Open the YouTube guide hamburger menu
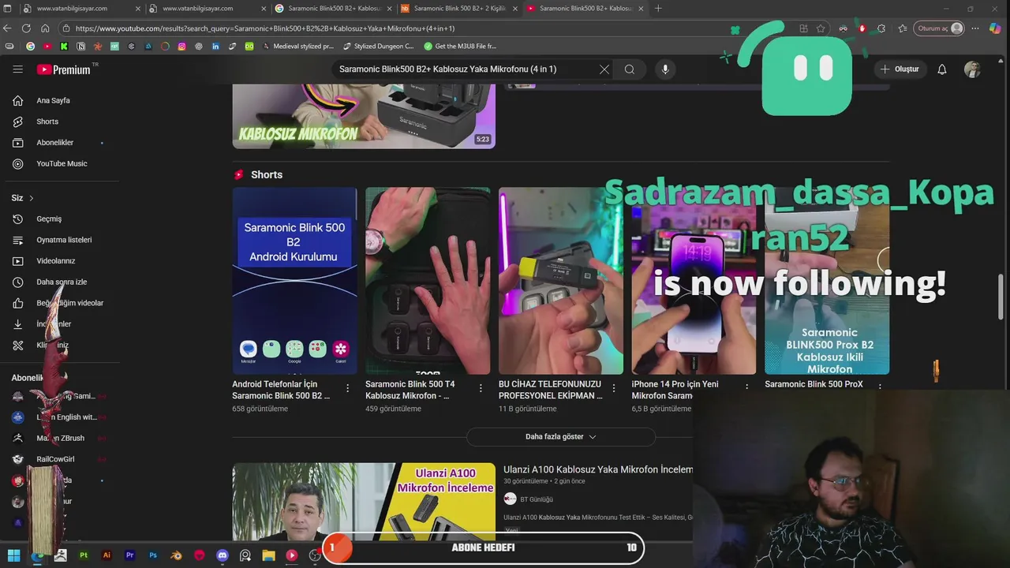Image resolution: width=1010 pixels, height=568 pixels. tap(17, 69)
